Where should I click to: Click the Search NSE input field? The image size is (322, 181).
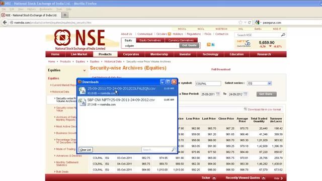click(258, 35)
